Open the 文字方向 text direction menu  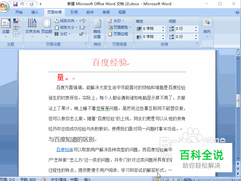point(32,28)
